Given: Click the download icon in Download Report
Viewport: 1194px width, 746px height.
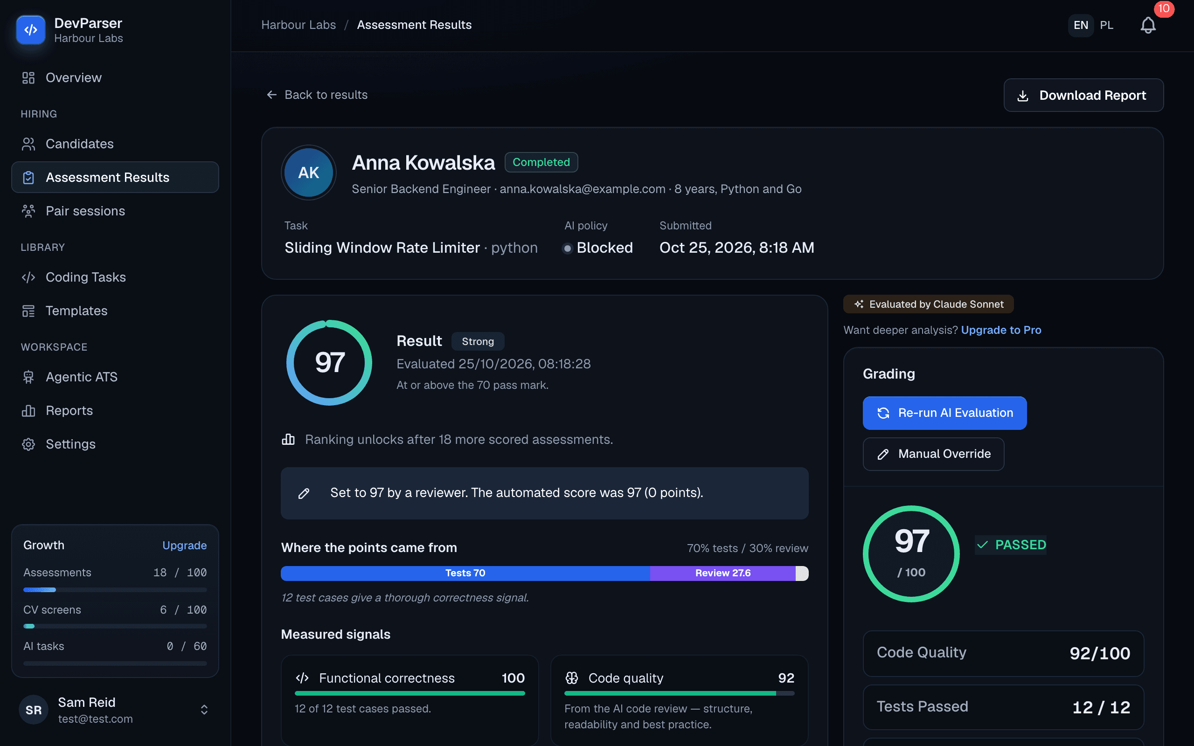Looking at the screenshot, I should (1023, 96).
